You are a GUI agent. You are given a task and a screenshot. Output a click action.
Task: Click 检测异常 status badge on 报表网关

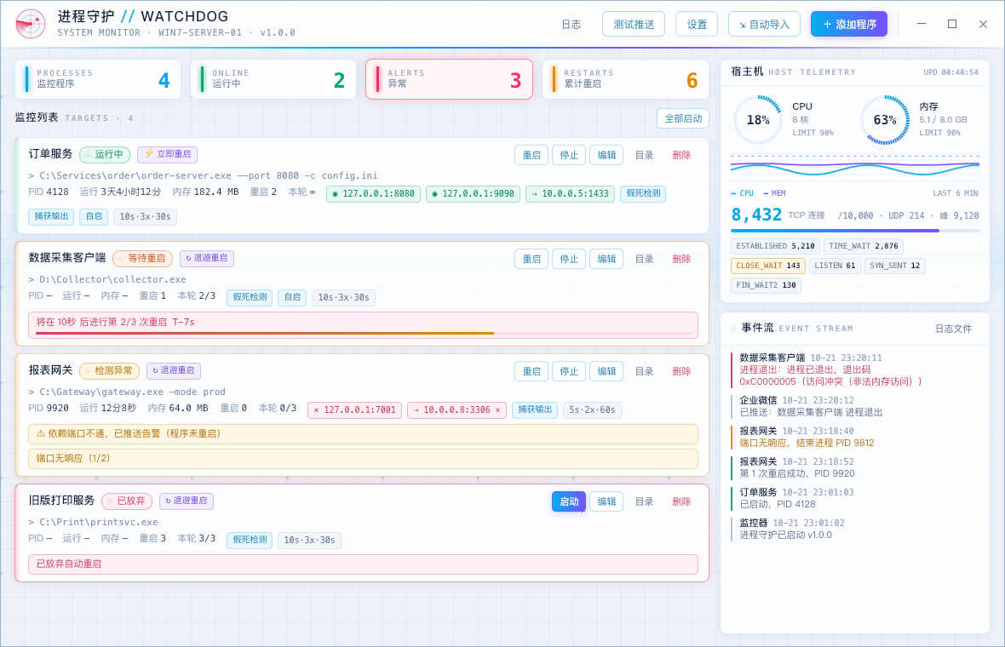(x=108, y=371)
